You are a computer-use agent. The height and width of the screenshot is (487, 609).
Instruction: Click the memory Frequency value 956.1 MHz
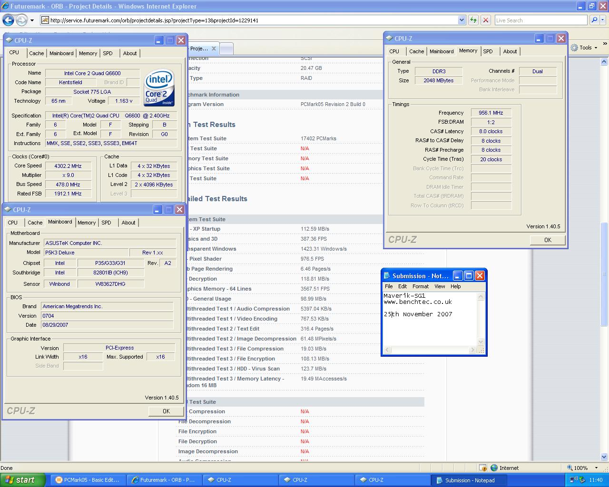click(x=491, y=113)
